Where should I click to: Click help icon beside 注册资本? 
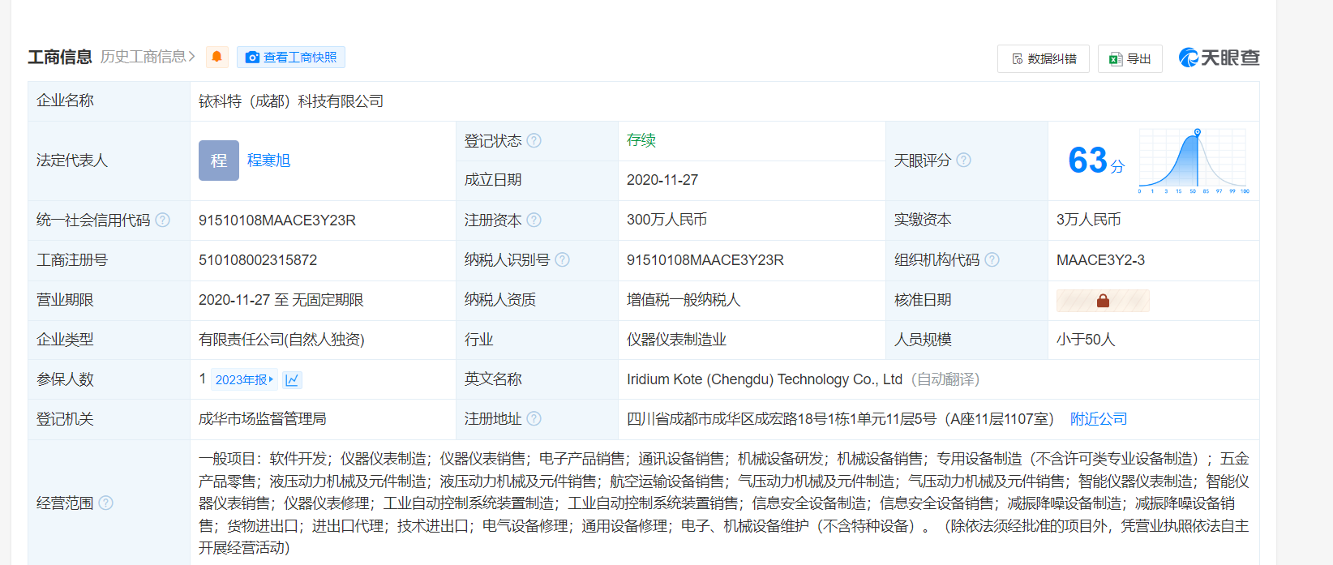pyautogui.click(x=534, y=220)
